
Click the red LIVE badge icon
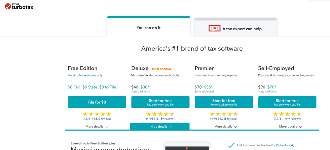pyautogui.click(x=214, y=28)
